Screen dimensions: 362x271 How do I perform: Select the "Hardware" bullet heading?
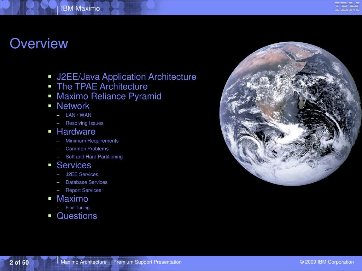pyautogui.click(x=76, y=132)
